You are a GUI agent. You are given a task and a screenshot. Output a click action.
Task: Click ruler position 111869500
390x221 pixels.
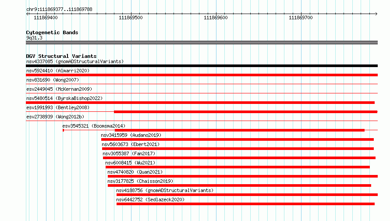click(131, 18)
